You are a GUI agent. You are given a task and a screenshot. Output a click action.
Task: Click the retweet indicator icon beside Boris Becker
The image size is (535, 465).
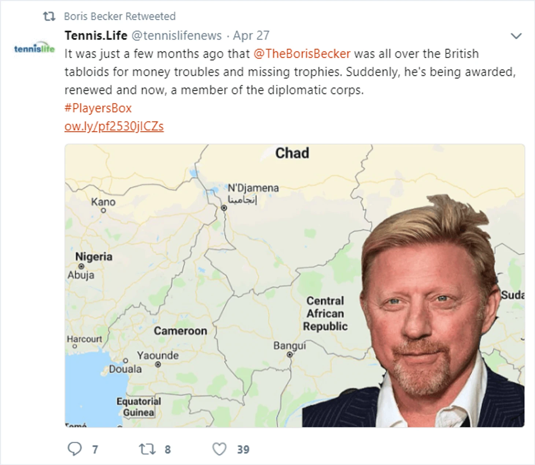coord(49,16)
